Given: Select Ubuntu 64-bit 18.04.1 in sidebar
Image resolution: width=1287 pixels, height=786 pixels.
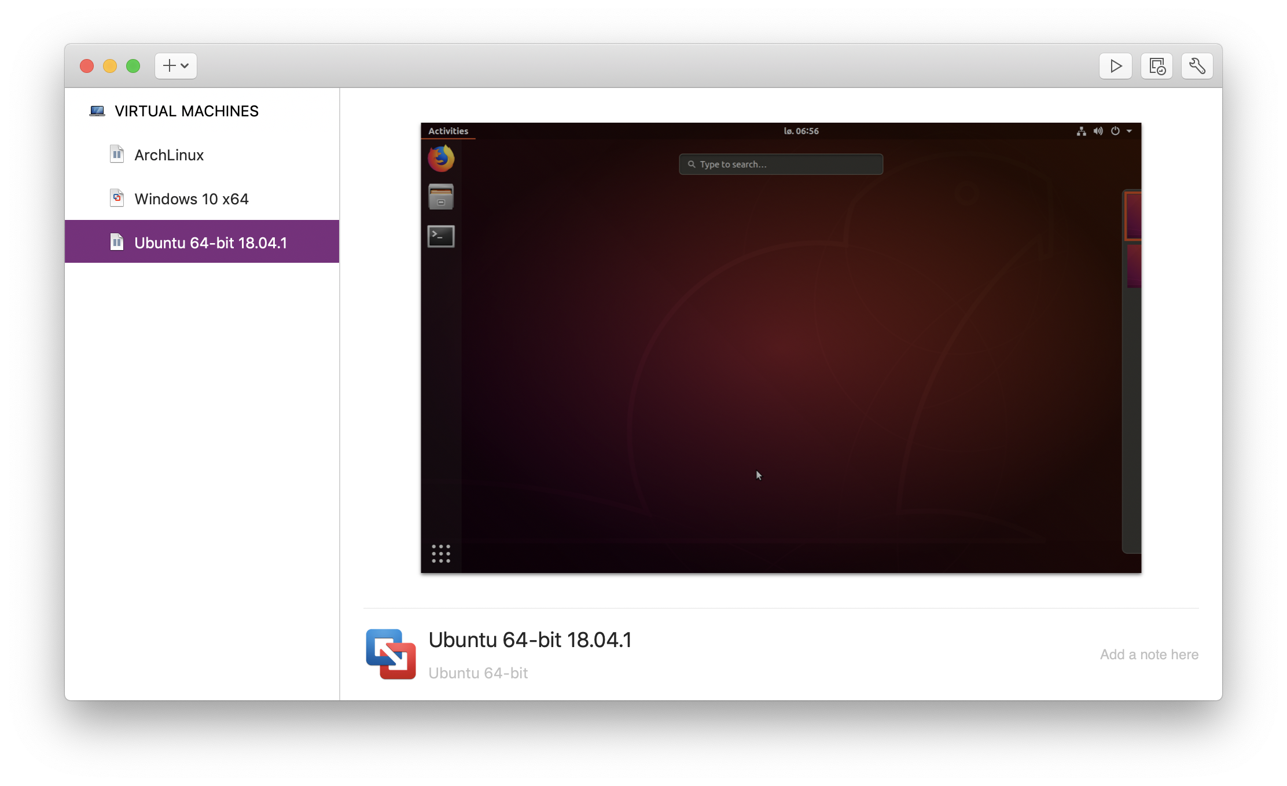Looking at the screenshot, I should (210, 243).
